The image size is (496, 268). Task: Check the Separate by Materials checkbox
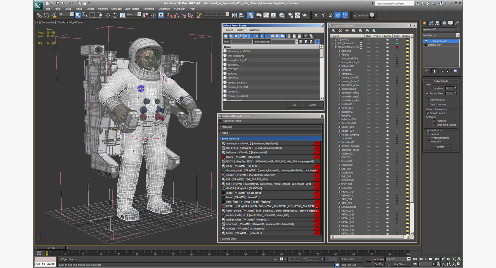434,121
